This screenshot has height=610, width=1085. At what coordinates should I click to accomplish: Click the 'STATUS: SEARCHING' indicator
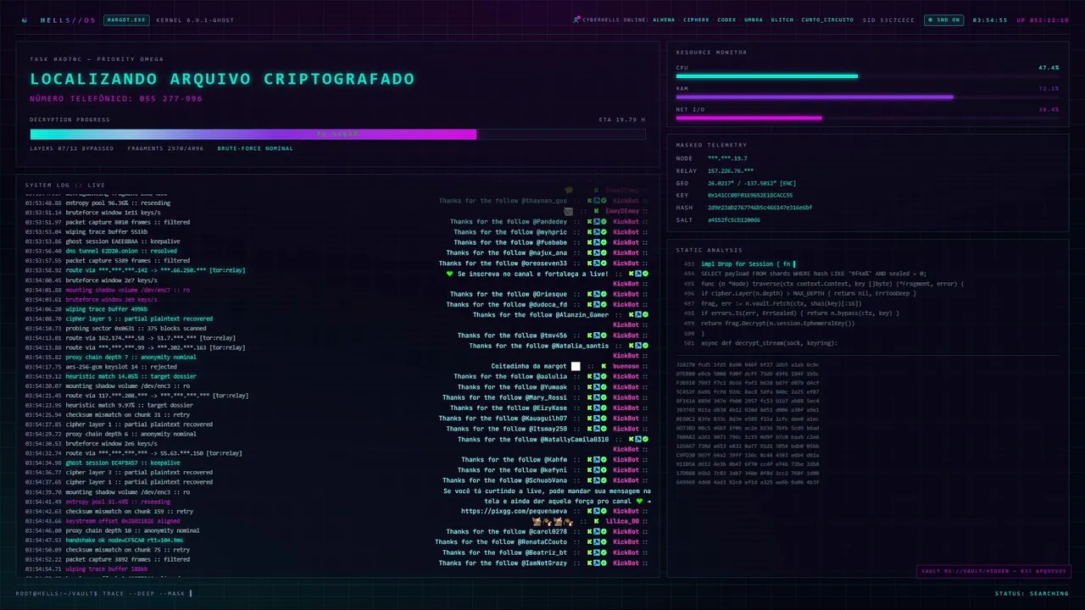[x=1032, y=593]
